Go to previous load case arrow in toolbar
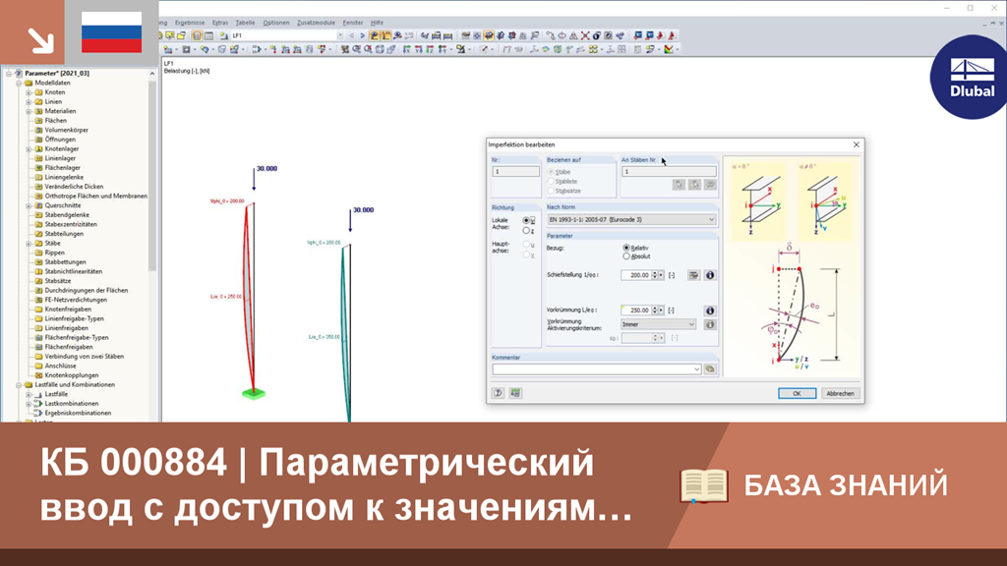This screenshot has width=1007, height=566. point(351,36)
